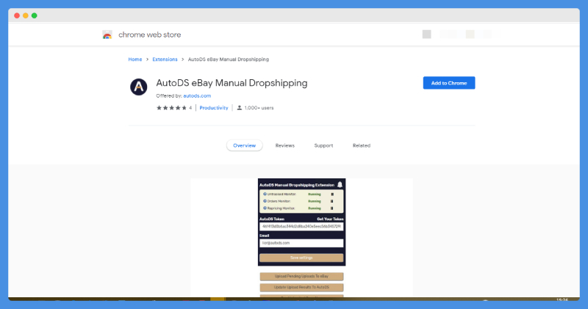Click the Get Your Token link
This screenshot has width=588, height=309.
pos(330,219)
